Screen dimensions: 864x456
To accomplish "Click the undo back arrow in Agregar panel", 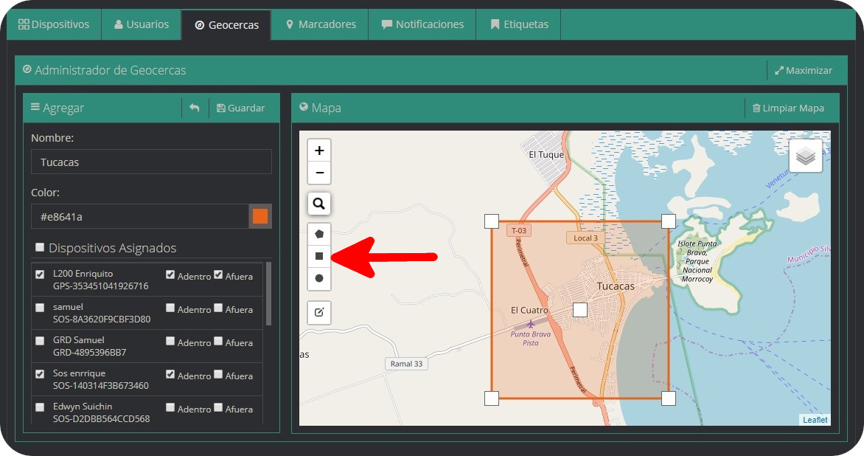I will (195, 108).
